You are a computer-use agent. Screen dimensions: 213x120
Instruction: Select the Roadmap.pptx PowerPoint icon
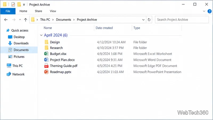(46, 72)
